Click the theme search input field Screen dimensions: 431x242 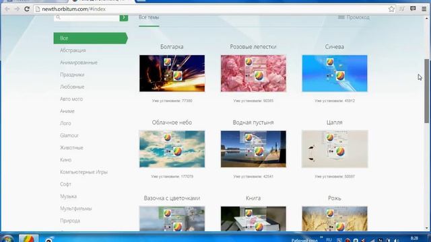(x=87, y=17)
